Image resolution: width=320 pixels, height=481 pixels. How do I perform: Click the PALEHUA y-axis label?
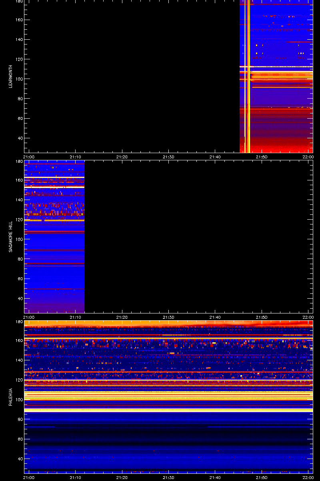11,397
